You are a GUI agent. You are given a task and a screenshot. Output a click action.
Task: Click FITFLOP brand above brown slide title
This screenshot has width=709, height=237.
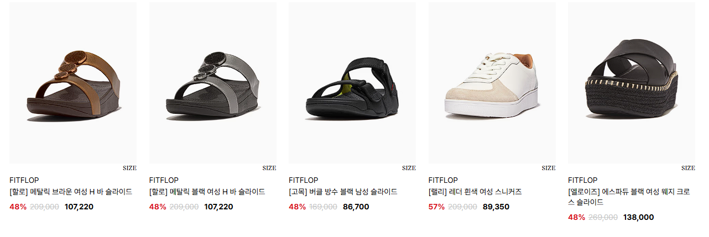[24, 180]
